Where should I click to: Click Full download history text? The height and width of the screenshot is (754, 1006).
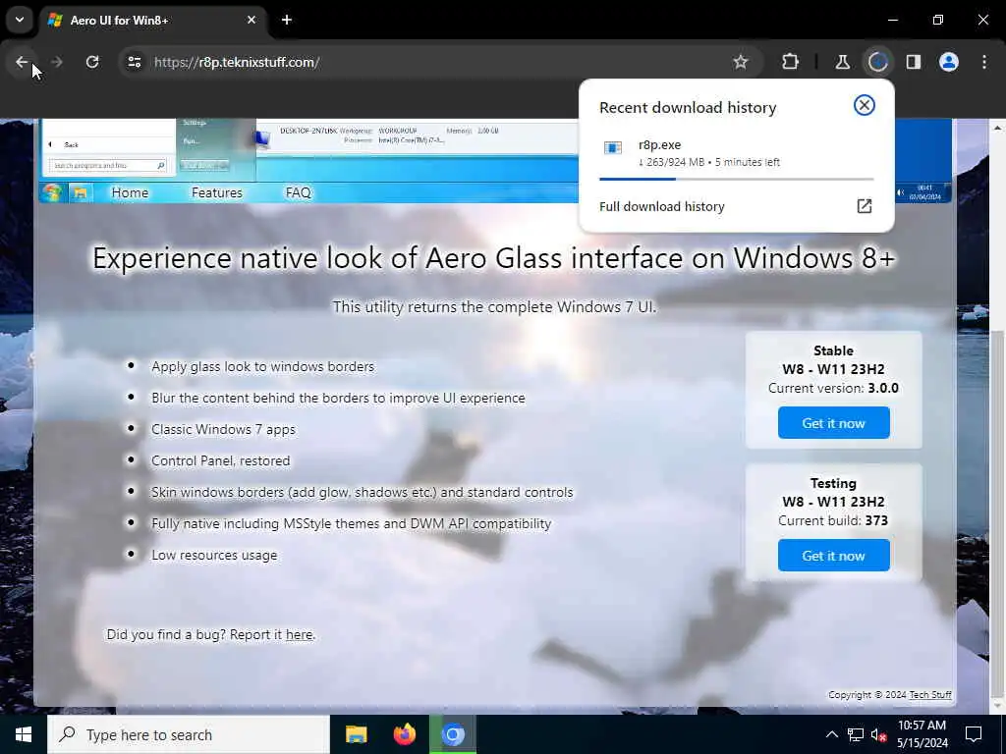click(661, 206)
